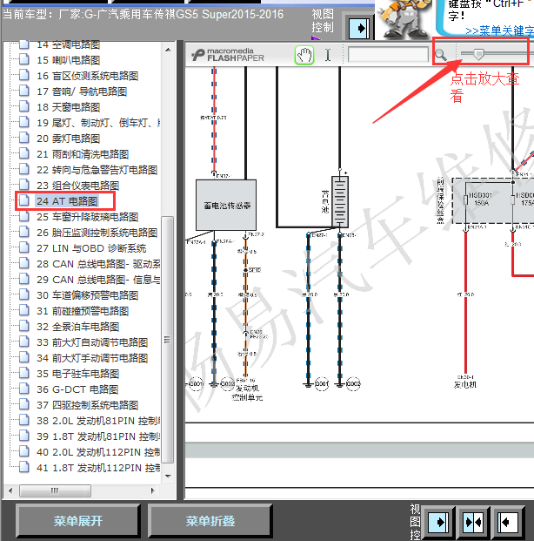The height and width of the screenshot is (541, 534).
Task: Click document icon beside 39 1.8T 发动机81PIN
Action: (24, 436)
